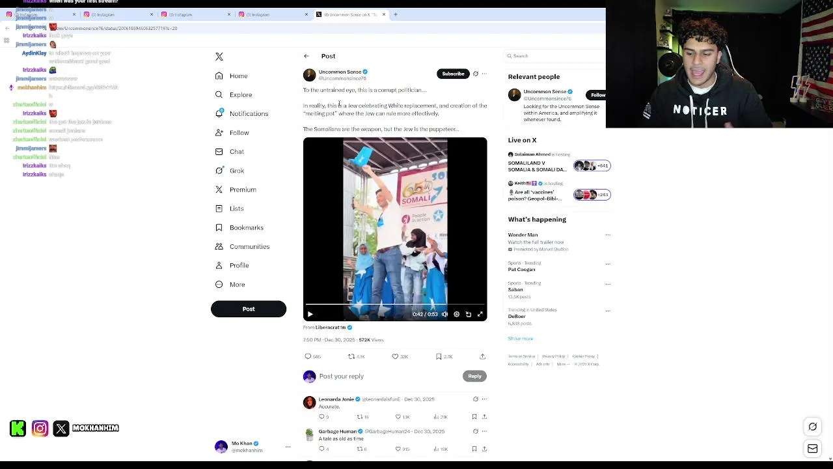Join the SOMALILAND V SOMALIA live space
Viewport: 833px width, 469px height.
[537, 166]
